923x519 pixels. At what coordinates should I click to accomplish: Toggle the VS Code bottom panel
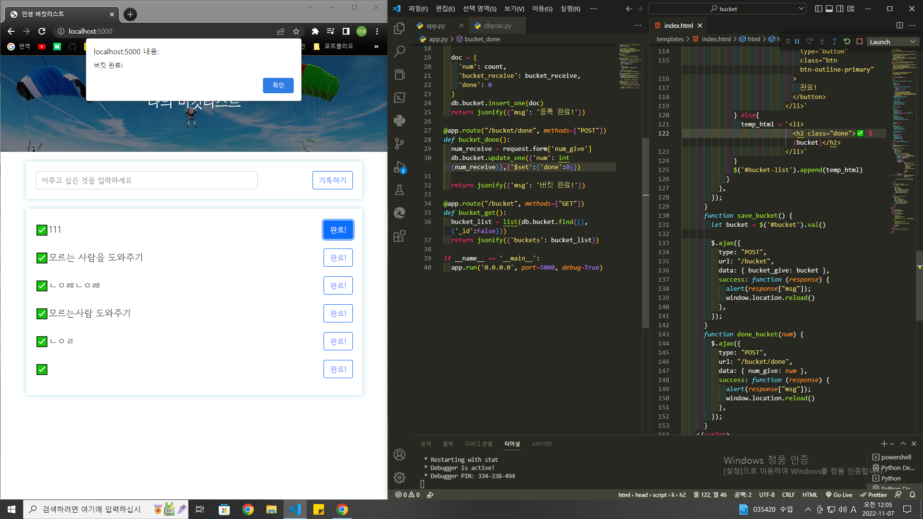(x=829, y=9)
